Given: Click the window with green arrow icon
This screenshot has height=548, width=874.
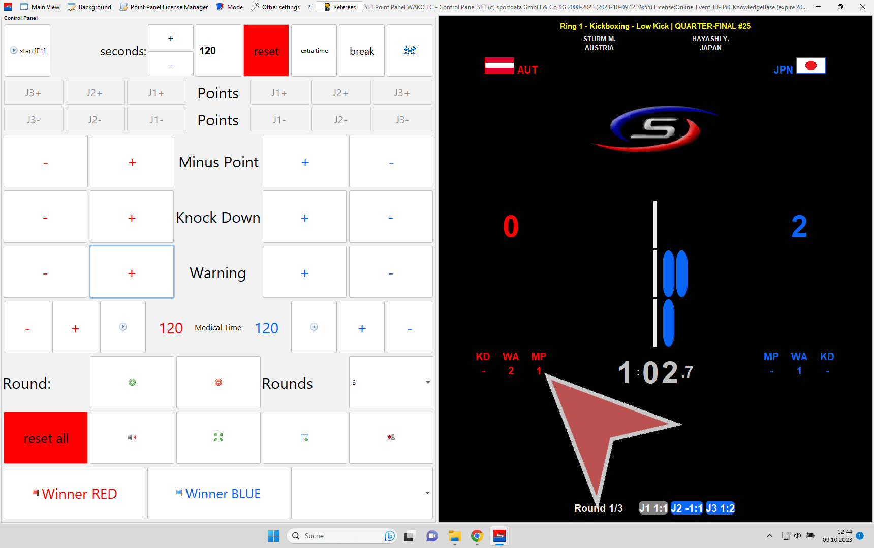Looking at the screenshot, I should pyautogui.click(x=305, y=437).
